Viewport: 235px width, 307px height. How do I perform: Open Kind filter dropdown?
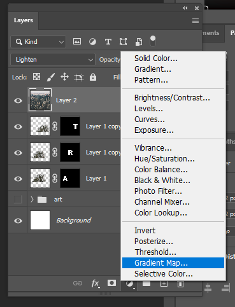coord(38,41)
